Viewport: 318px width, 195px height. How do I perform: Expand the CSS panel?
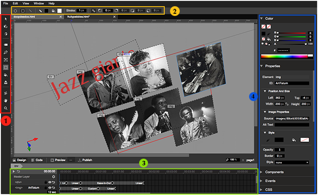[262, 190]
